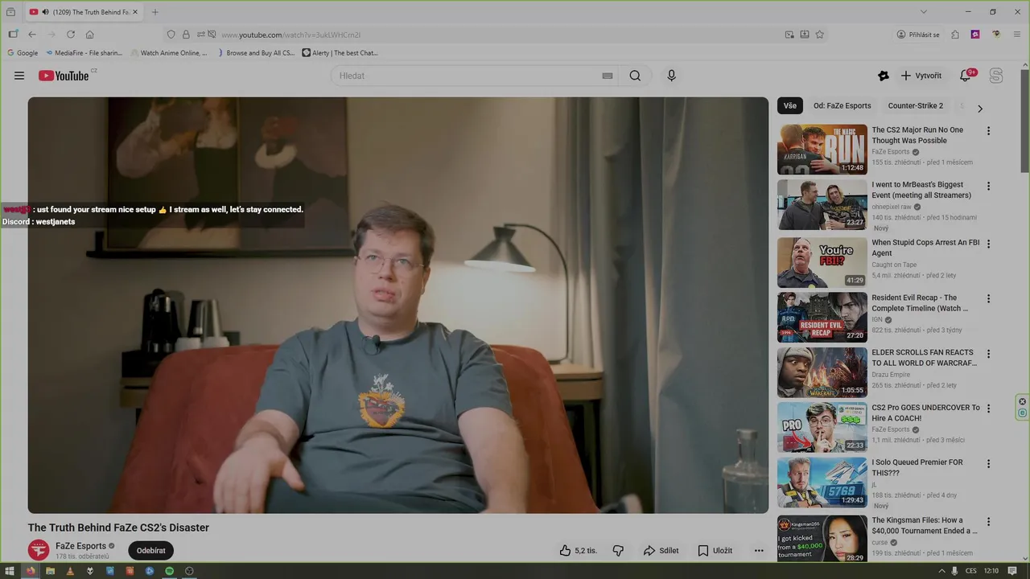Click Přihlásit se sign-in button

[918, 35]
